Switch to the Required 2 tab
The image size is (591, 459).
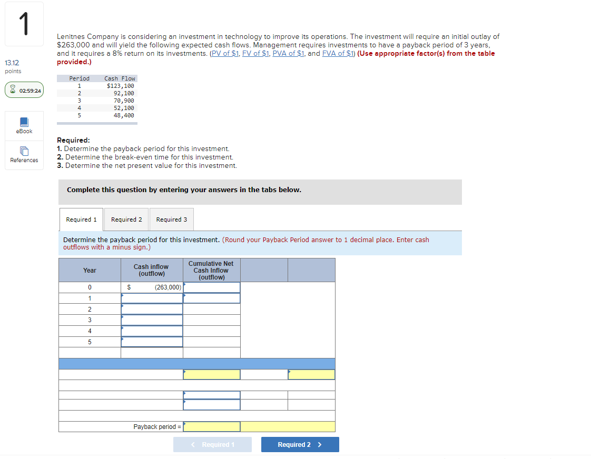[126, 219]
